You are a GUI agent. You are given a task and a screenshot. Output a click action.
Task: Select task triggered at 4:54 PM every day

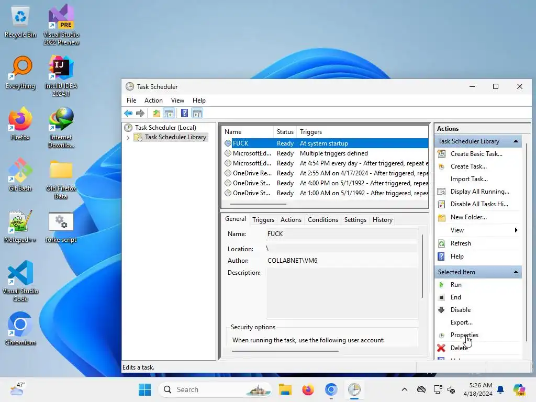[x=326, y=163]
